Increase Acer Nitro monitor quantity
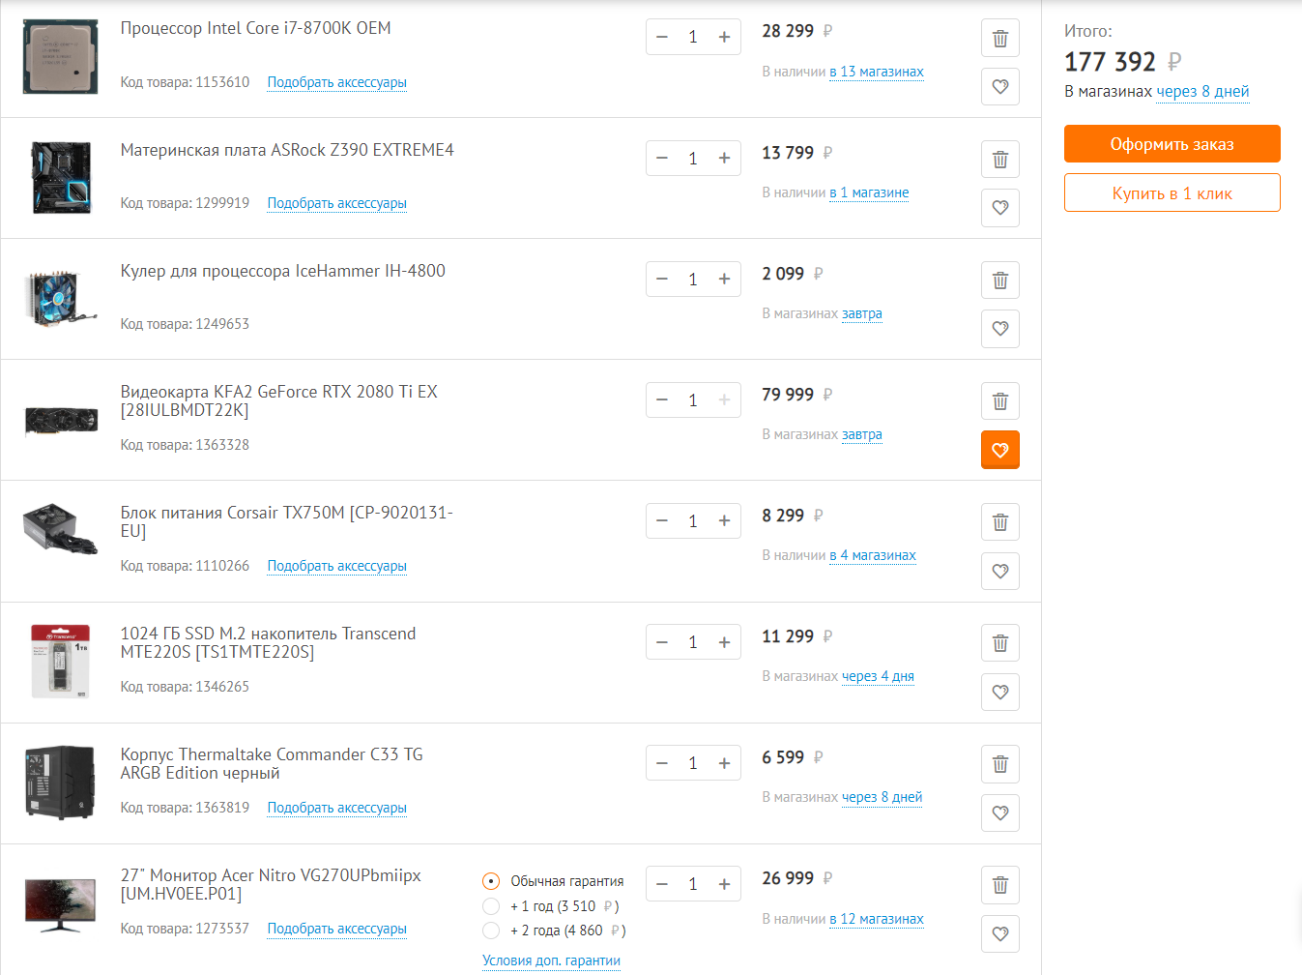The width and height of the screenshot is (1302, 975). [x=724, y=883]
